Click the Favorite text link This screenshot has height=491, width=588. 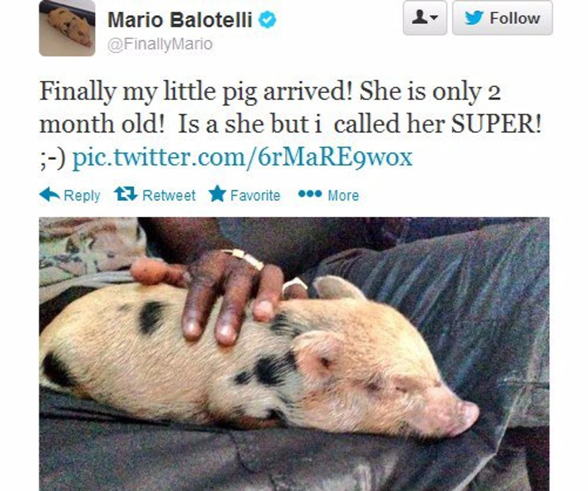tap(255, 195)
